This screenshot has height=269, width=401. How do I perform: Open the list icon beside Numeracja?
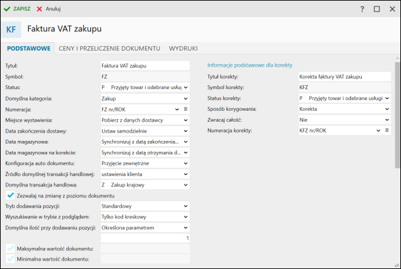(x=185, y=109)
